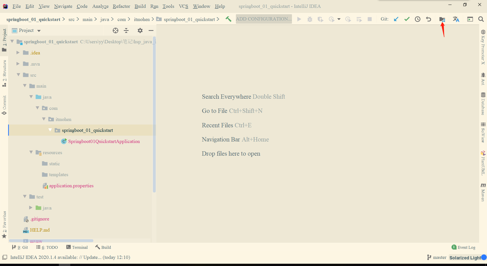The height and width of the screenshot is (266, 487).
Task: Click the Git Commit checkmark icon
Action: point(407,19)
